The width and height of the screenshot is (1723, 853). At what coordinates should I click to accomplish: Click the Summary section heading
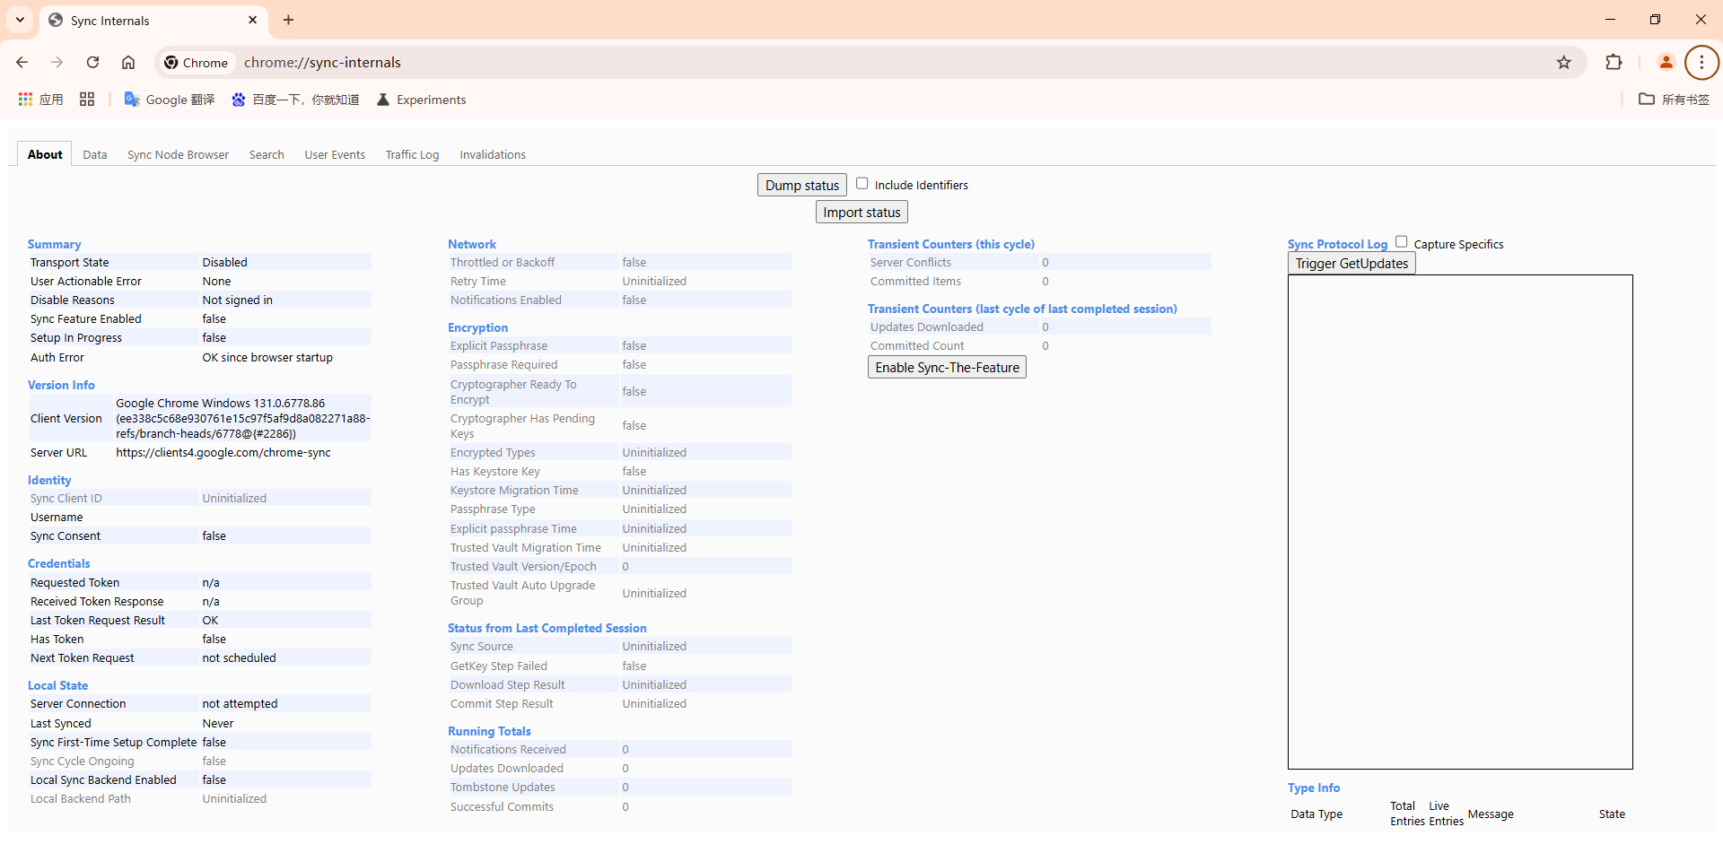[x=54, y=244]
